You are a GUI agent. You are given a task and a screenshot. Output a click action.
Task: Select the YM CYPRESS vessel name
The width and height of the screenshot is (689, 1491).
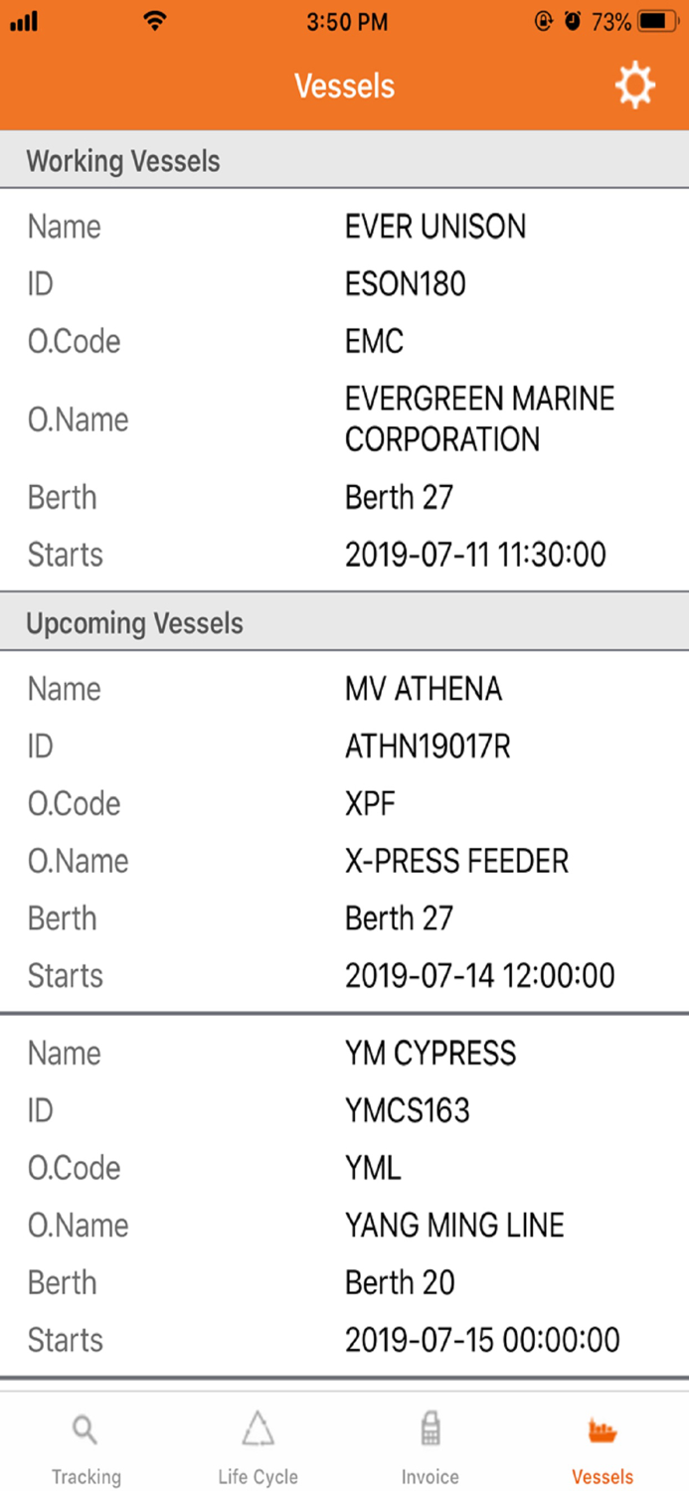click(431, 1053)
